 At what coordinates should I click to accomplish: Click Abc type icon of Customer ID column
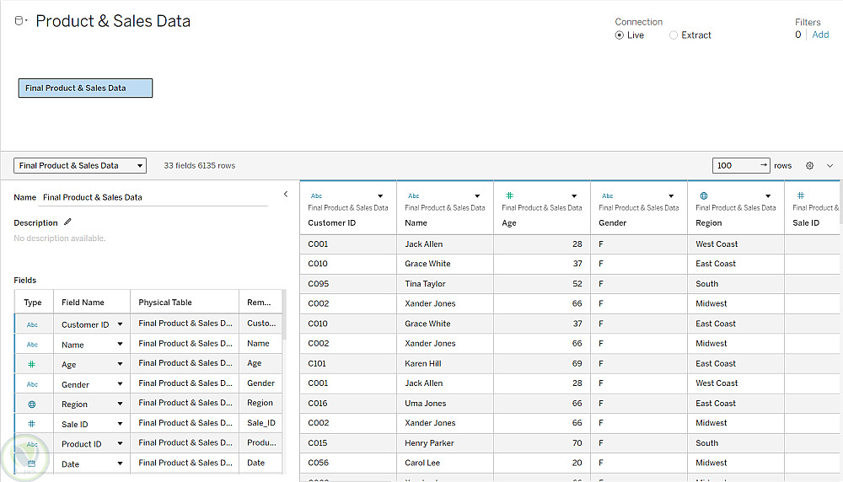tap(316, 195)
